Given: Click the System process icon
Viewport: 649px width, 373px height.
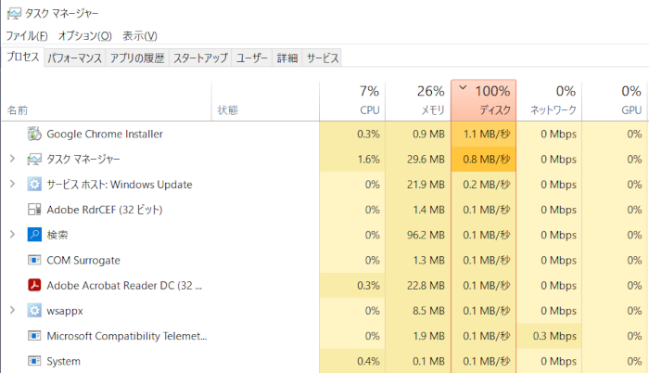Looking at the screenshot, I should [34, 361].
